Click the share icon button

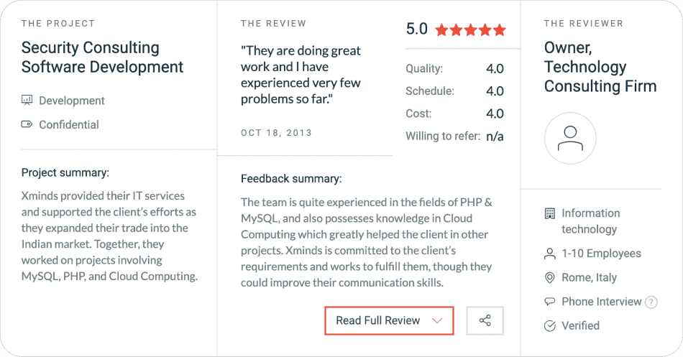click(485, 321)
